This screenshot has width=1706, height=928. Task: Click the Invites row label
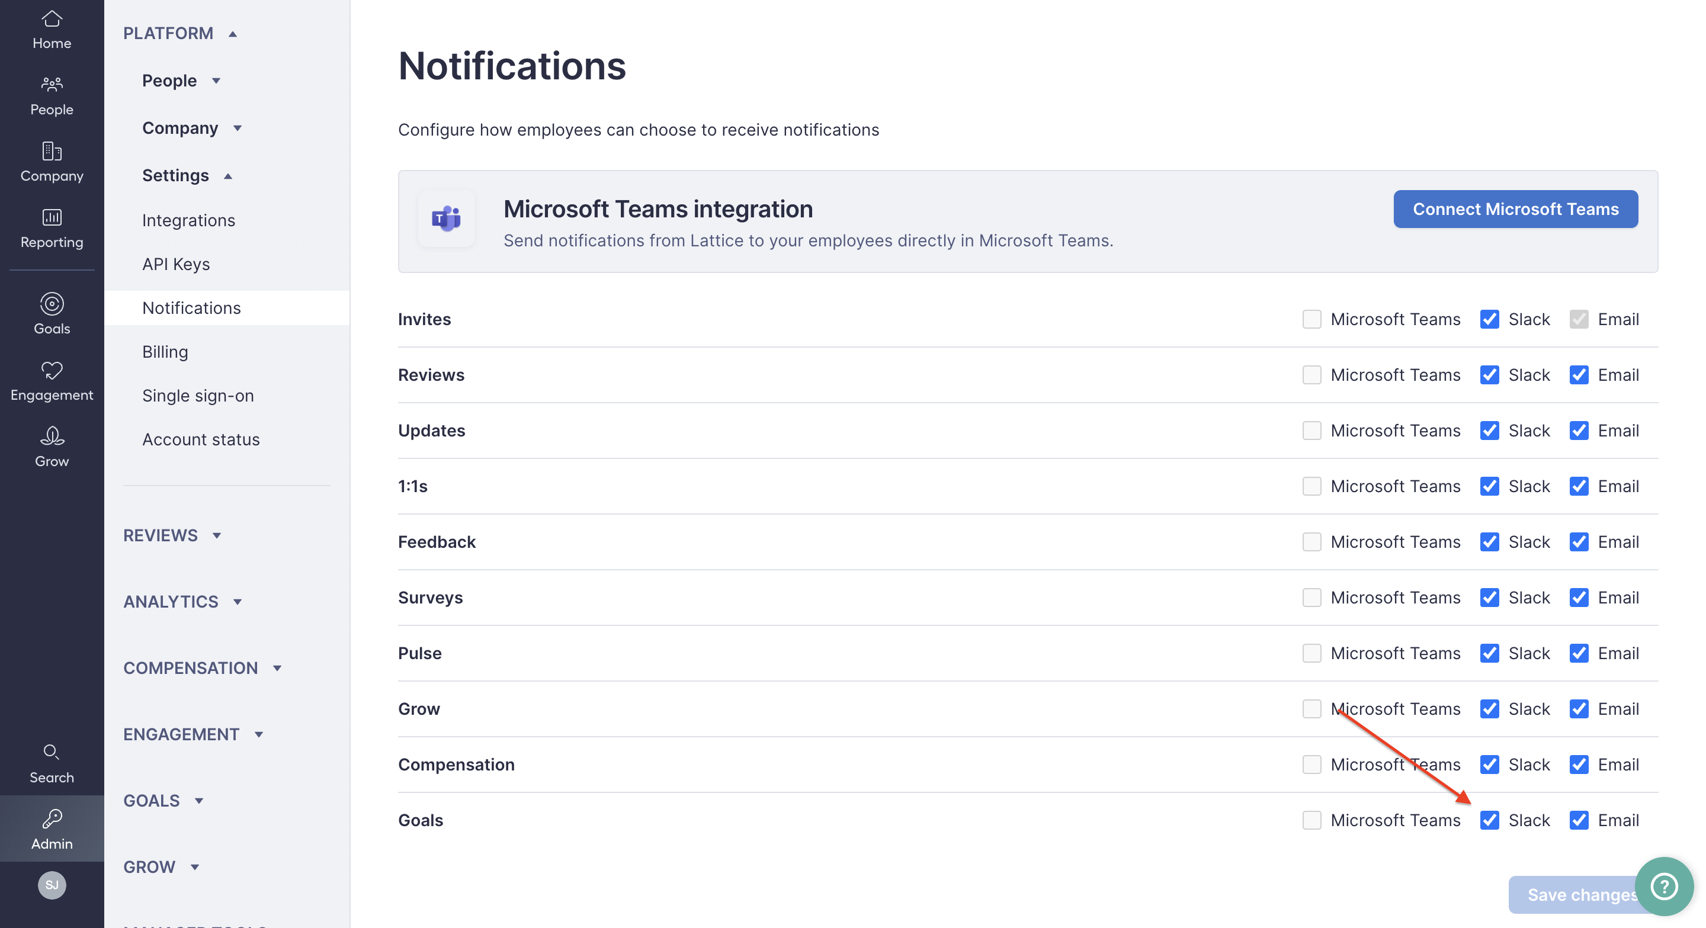424,320
